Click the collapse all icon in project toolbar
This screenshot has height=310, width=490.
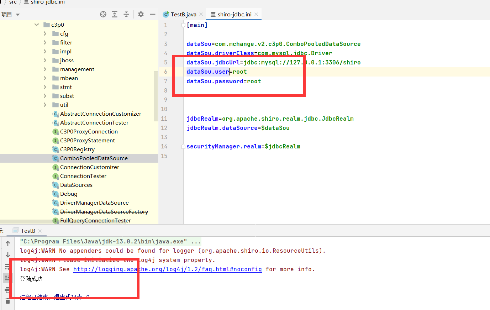tap(126, 14)
